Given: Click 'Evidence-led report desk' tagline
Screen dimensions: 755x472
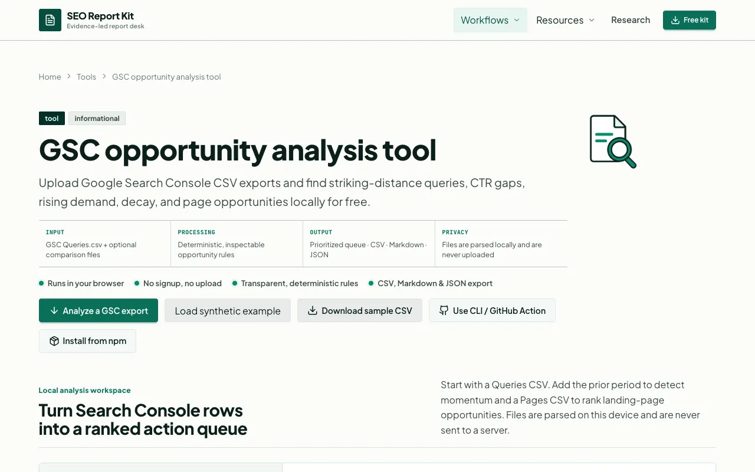Looking at the screenshot, I should pyautogui.click(x=106, y=27).
